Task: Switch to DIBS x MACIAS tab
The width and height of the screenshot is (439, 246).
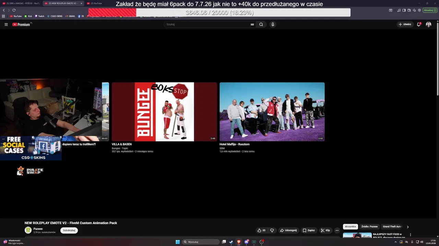Action: pos(21,3)
